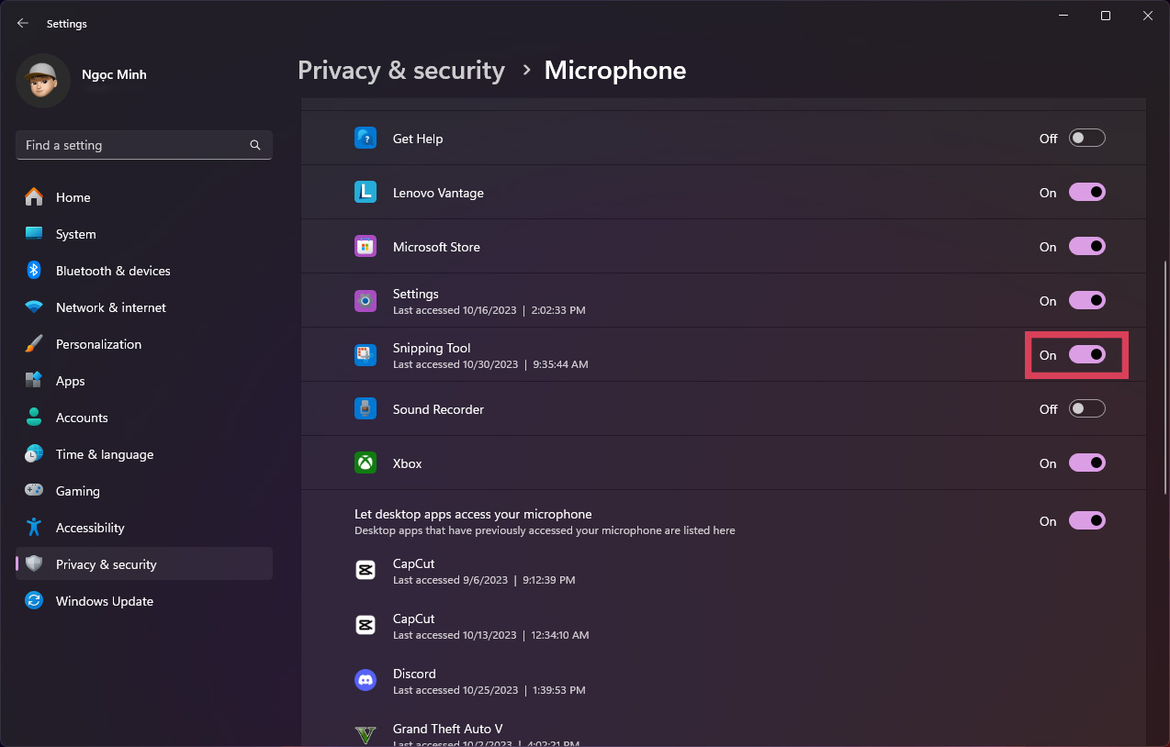Click the Get Help app name
Viewport: 1170px width, 747px height.
[x=418, y=139]
